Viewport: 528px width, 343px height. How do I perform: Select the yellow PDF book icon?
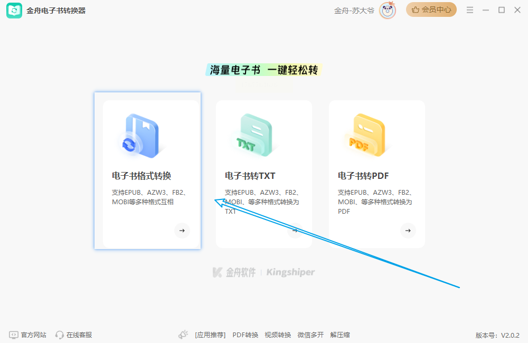point(367,135)
